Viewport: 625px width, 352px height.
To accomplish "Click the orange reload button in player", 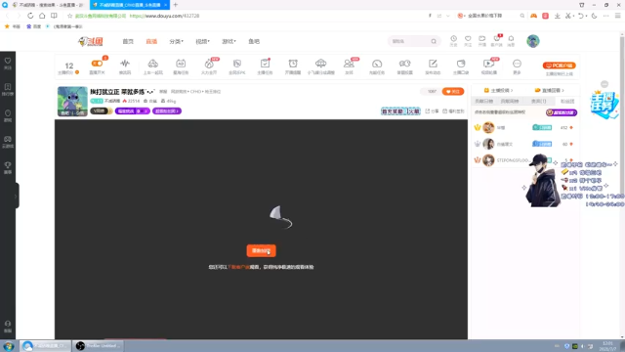I will coord(261,250).
